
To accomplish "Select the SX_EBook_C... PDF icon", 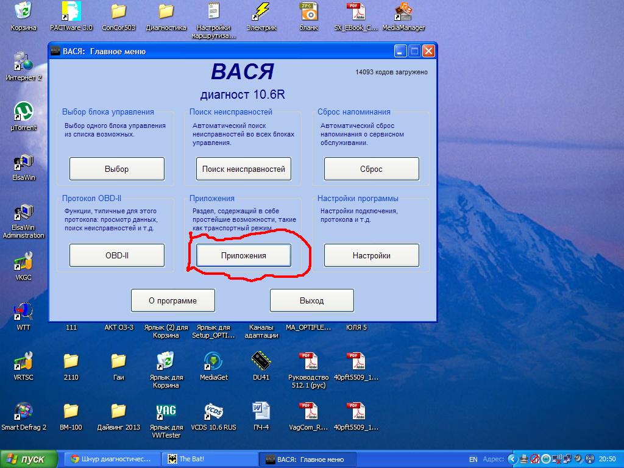I will click(356, 11).
